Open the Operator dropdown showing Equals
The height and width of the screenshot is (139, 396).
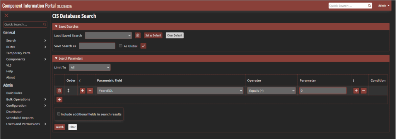point(271,91)
